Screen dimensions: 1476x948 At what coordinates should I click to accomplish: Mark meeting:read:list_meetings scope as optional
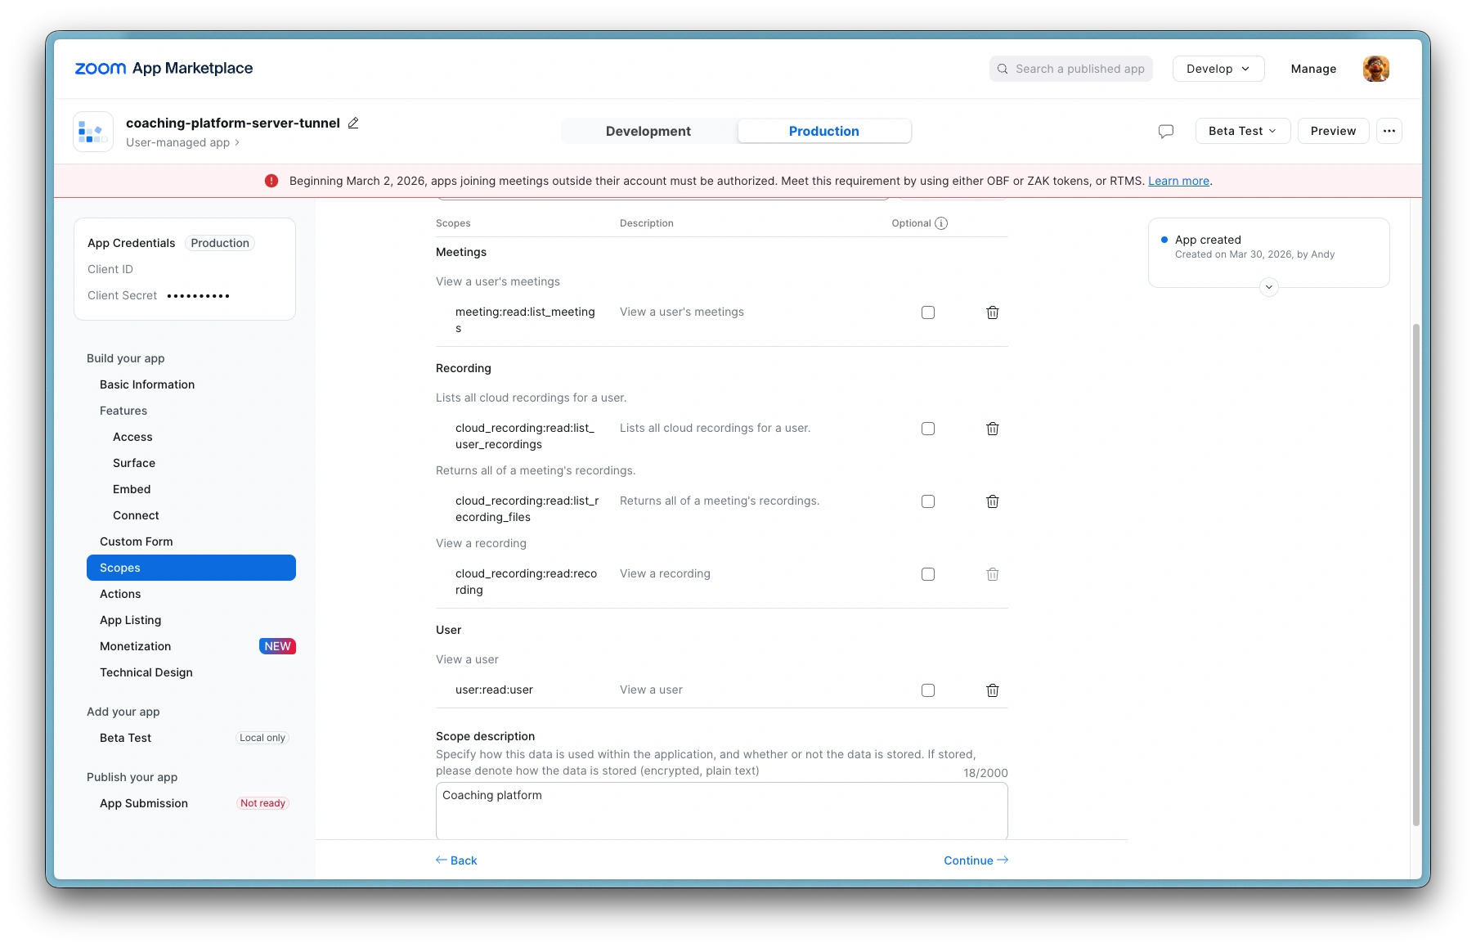click(x=928, y=312)
